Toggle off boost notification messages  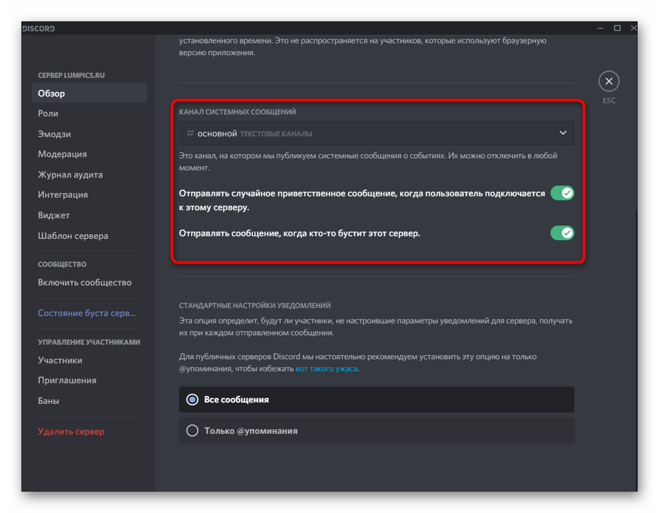coord(562,233)
